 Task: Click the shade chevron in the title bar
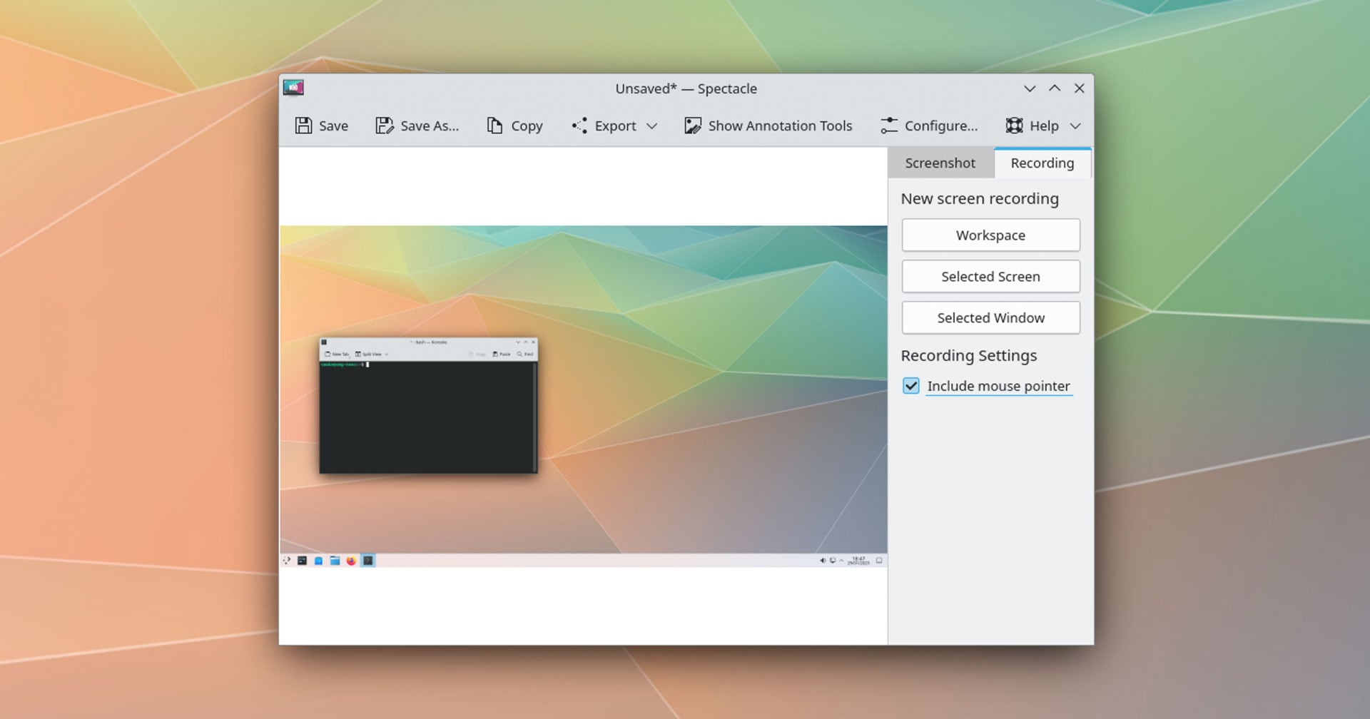click(x=1029, y=88)
